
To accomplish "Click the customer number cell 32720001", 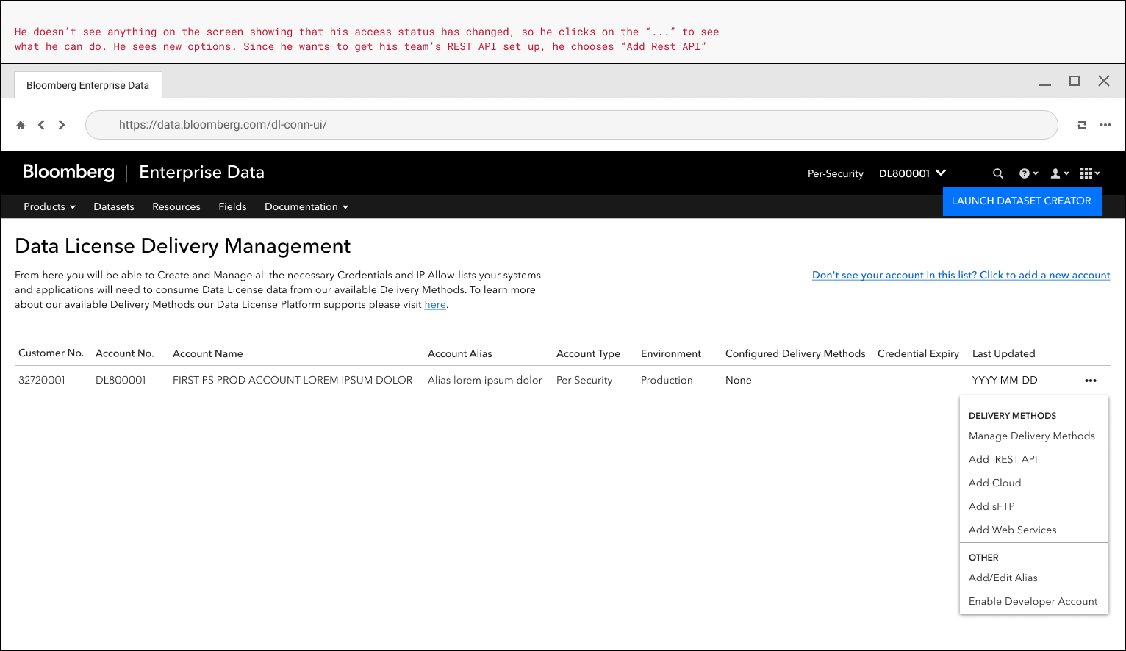I will tap(42, 381).
